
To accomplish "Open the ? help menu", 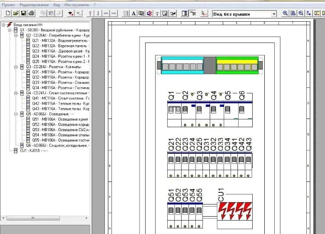I will click(95, 5).
